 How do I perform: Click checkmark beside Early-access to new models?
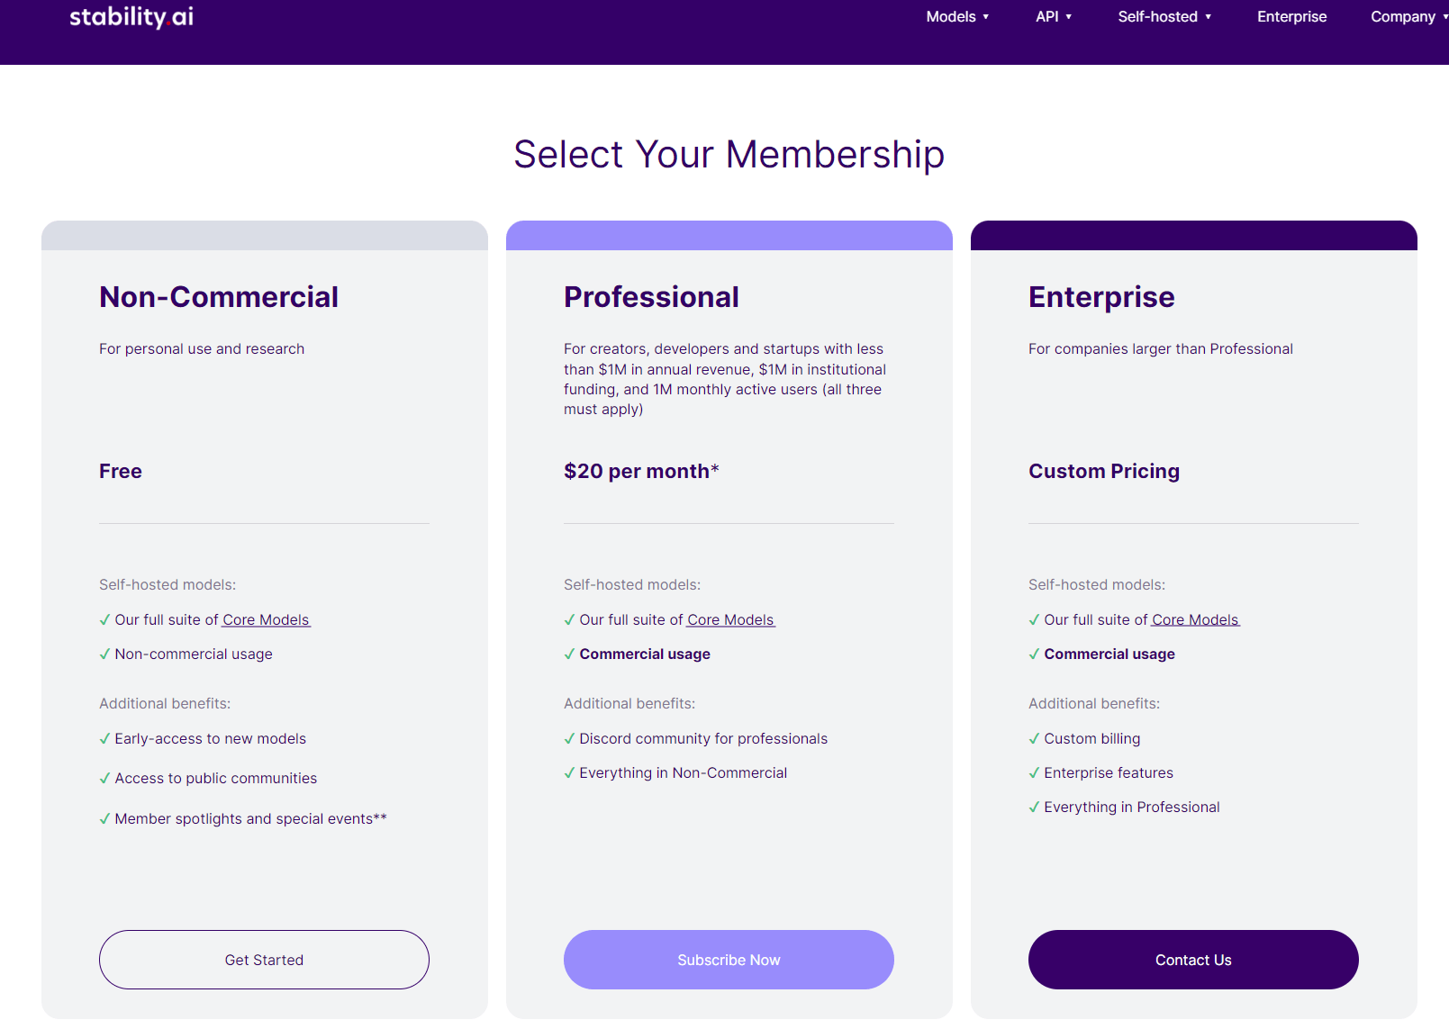(x=104, y=738)
